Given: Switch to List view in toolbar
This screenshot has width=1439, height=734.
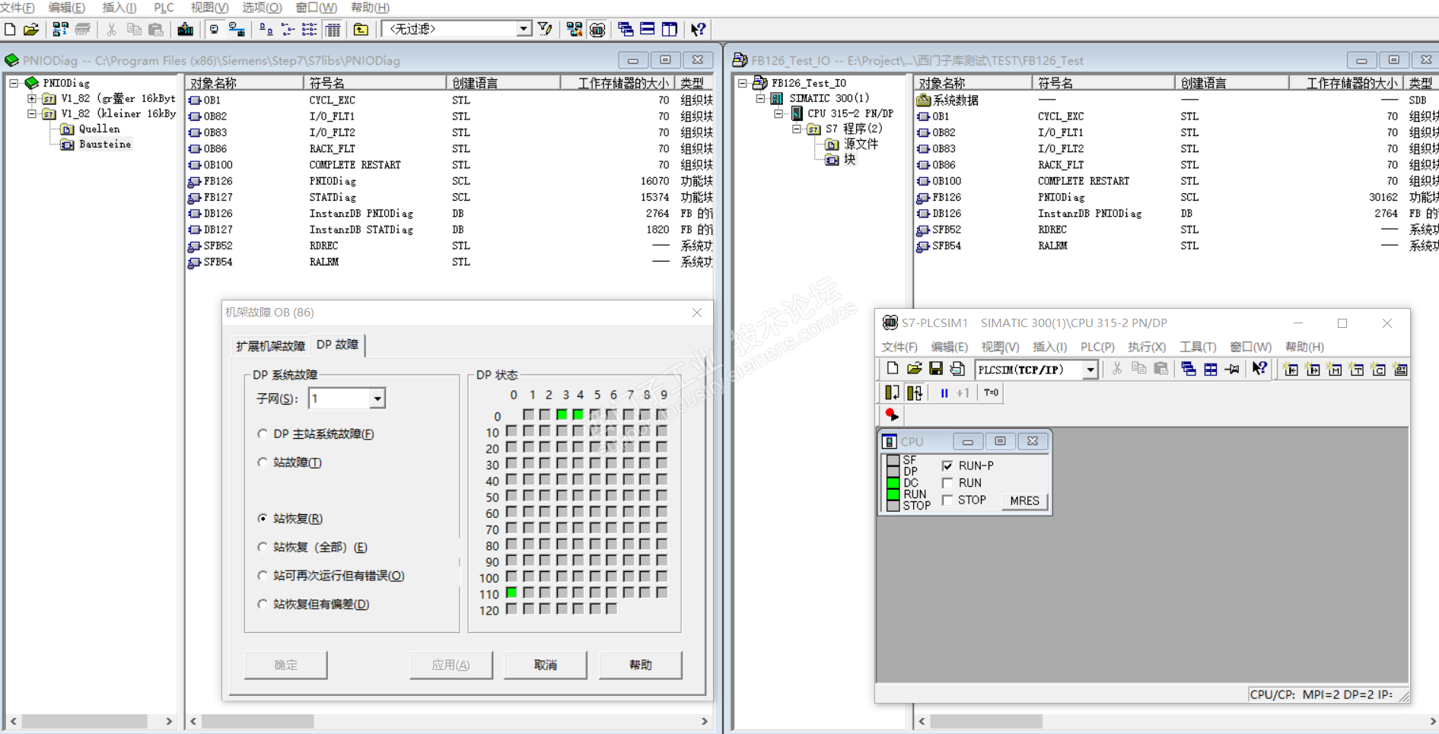Looking at the screenshot, I should click(310, 30).
